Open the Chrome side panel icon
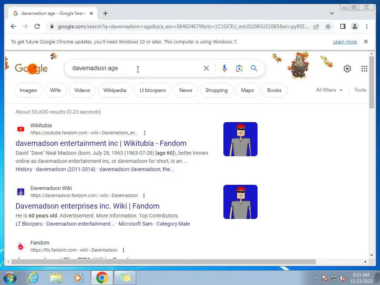The height and width of the screenshot is (285, 380). point(343,26)
